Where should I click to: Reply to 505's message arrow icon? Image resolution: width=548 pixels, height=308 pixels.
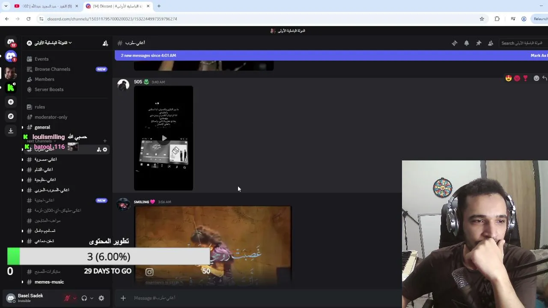(545, 78)
